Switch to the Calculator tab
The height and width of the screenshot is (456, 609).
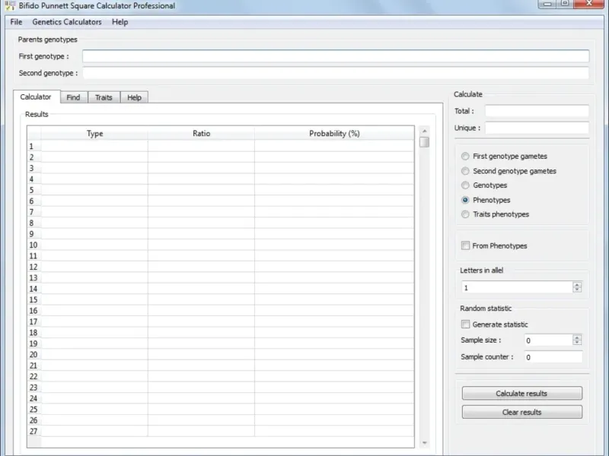click(x=36, y=97)
